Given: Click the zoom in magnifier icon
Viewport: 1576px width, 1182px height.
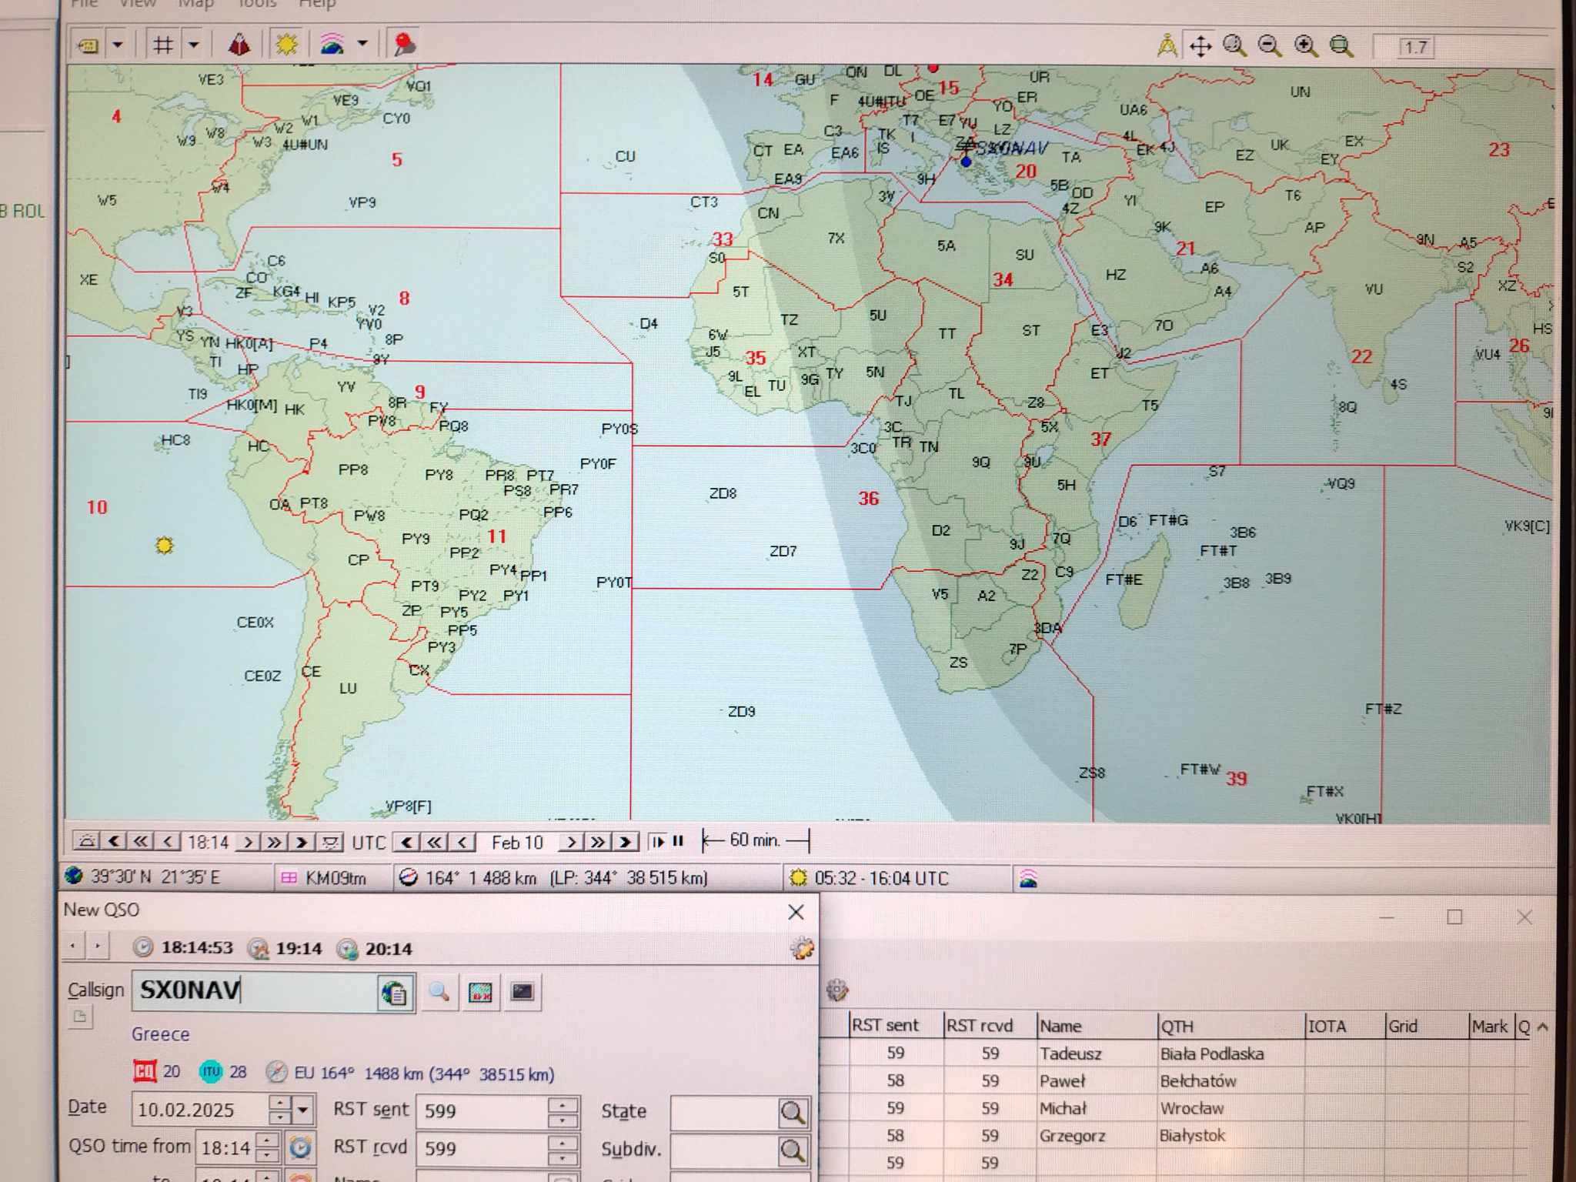Looking at the screenshot, I should (x=1305, y=46).
